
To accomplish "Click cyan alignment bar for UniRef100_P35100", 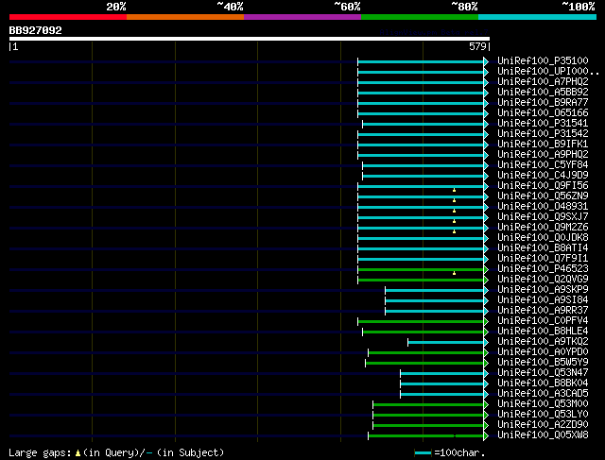I will (x=421, y=61).
